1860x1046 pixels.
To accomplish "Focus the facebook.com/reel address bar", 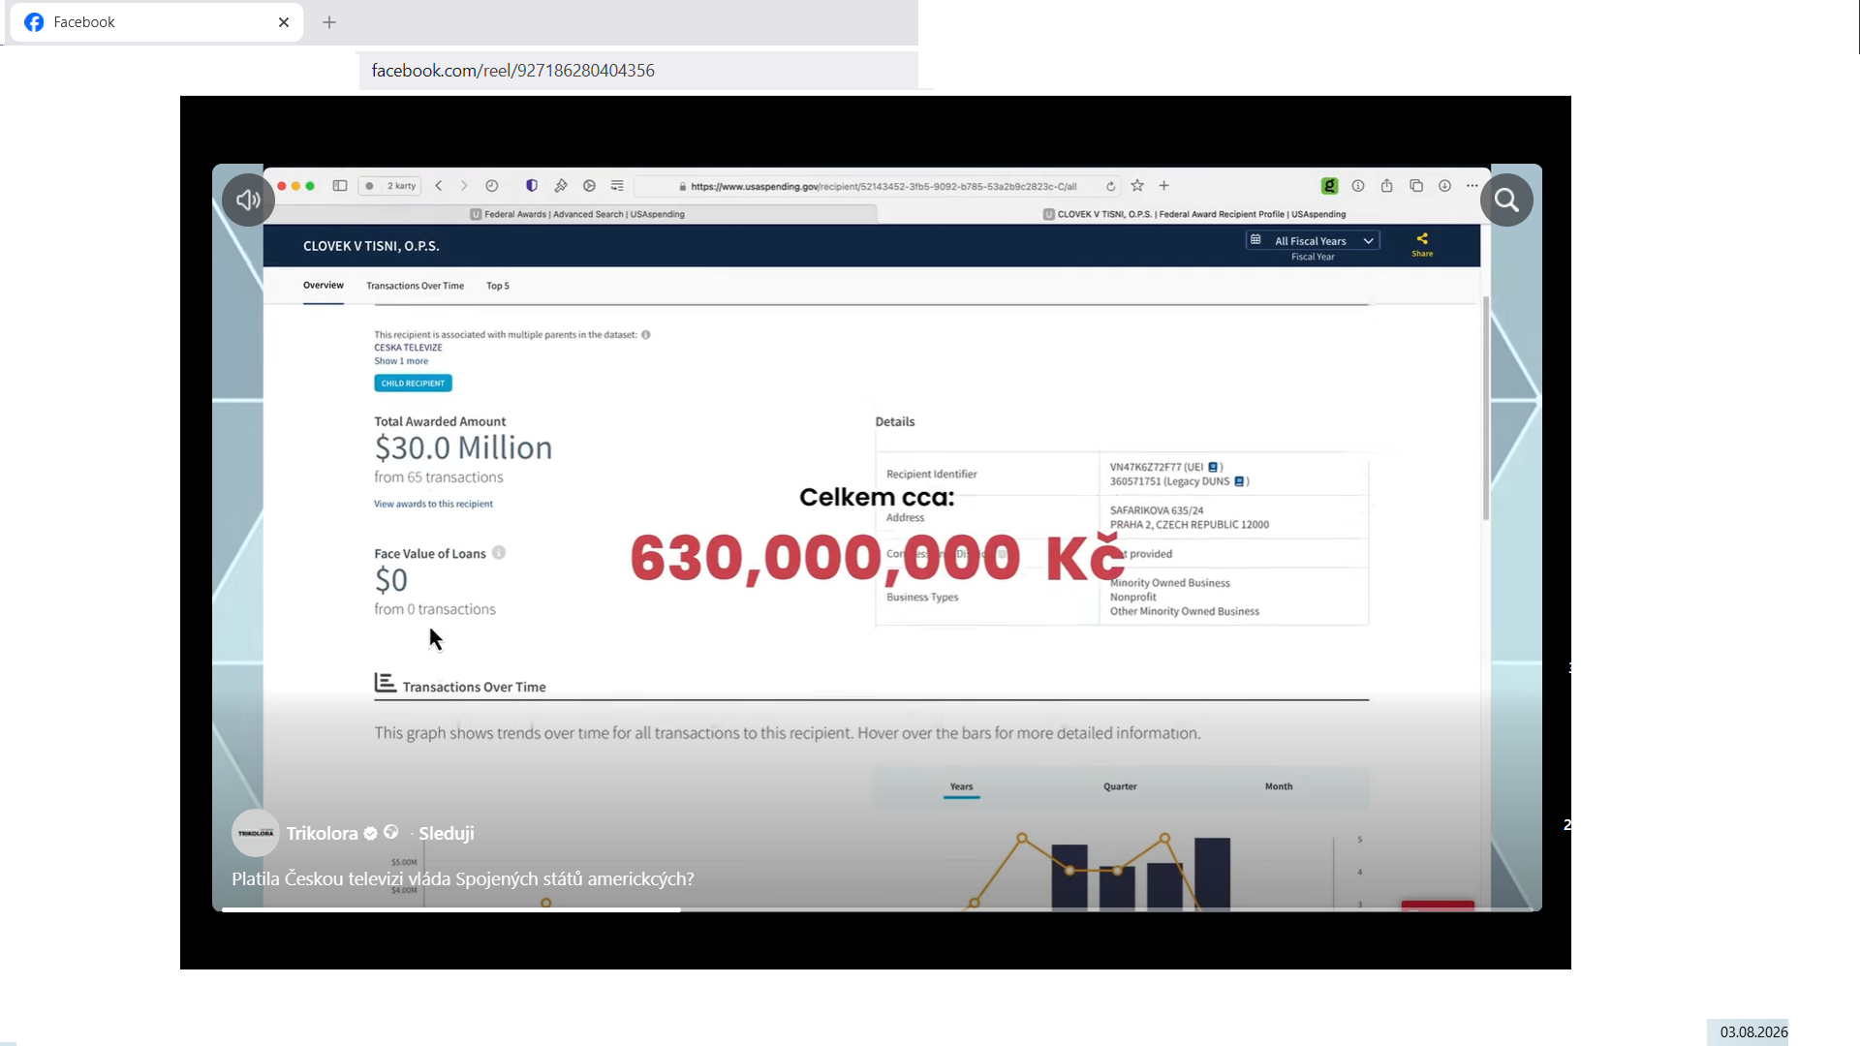I will [x=638, y=71].
